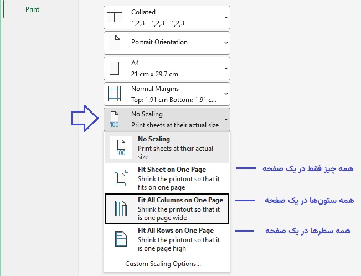Select No Scaling option in the list
Screen dimensions: 361x276
[167, 147]
